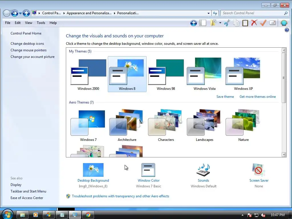Click the envelope icon in toolbar

tap(272, 23)
